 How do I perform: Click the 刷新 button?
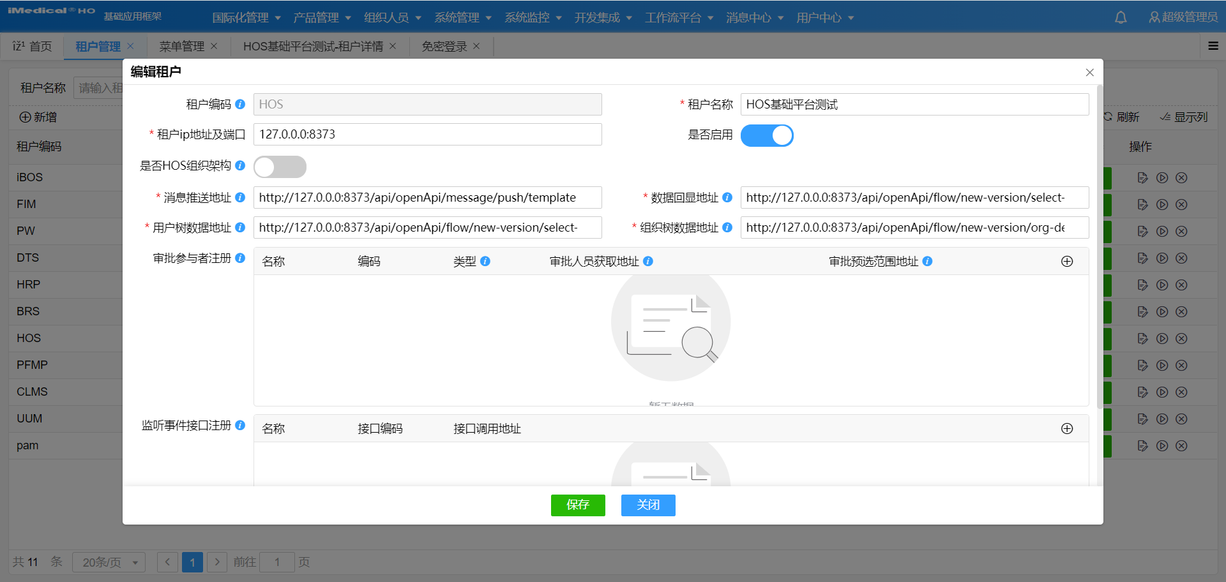click(1121, 117)
